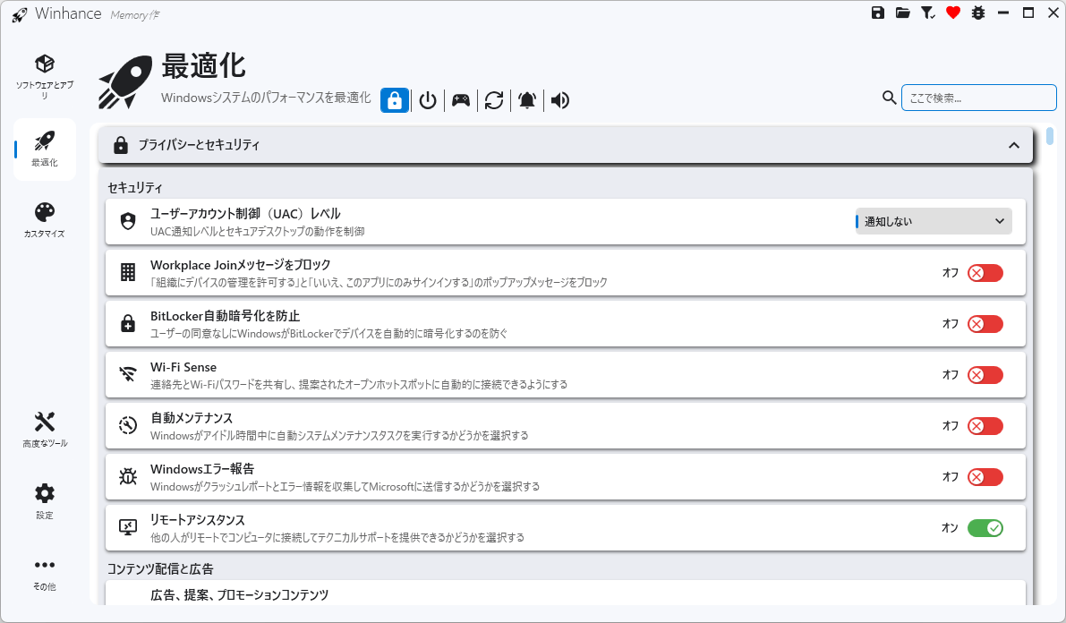Open the UAC level 通知しない dropdown
The height and width of the screenshot is (623, 1066).
[934, 222]
